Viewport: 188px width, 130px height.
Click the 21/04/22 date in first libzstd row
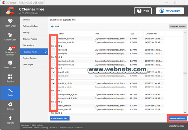pos(154,106)
